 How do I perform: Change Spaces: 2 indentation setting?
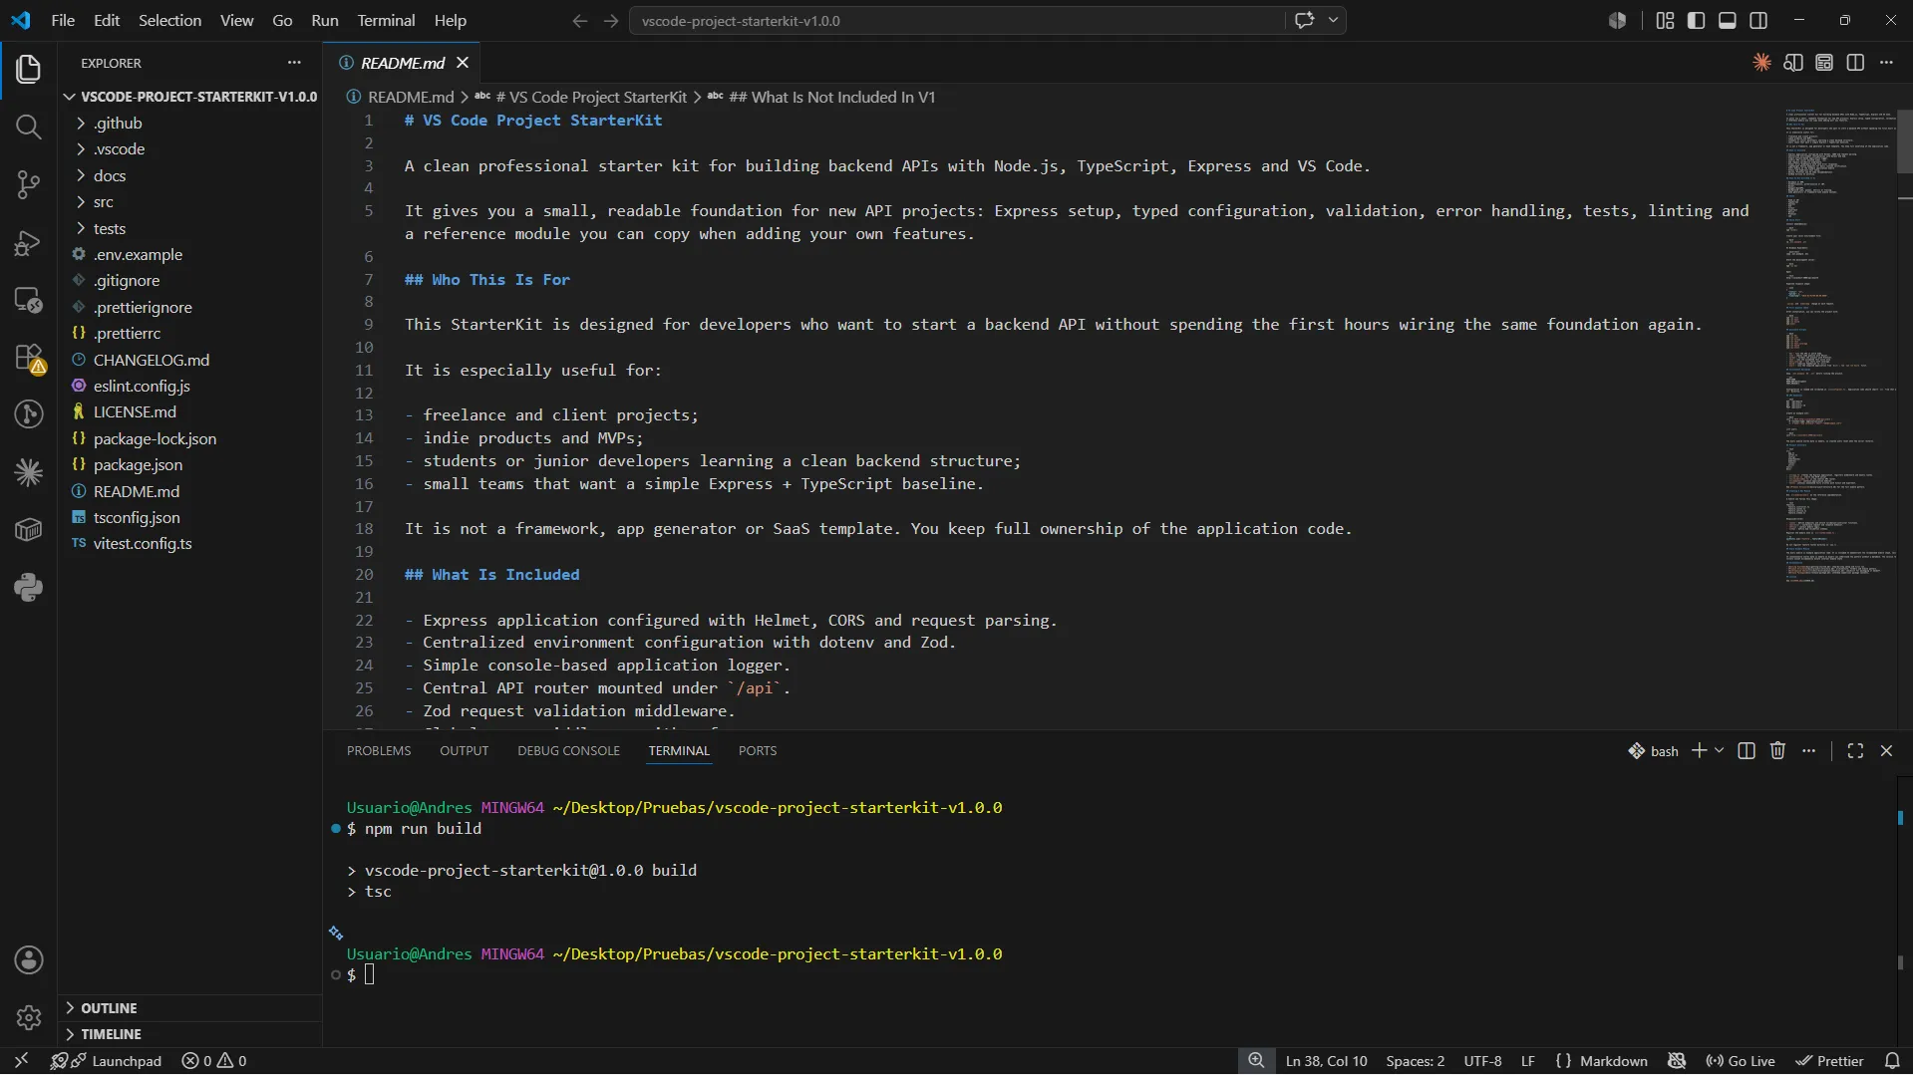[1415, 1061]
